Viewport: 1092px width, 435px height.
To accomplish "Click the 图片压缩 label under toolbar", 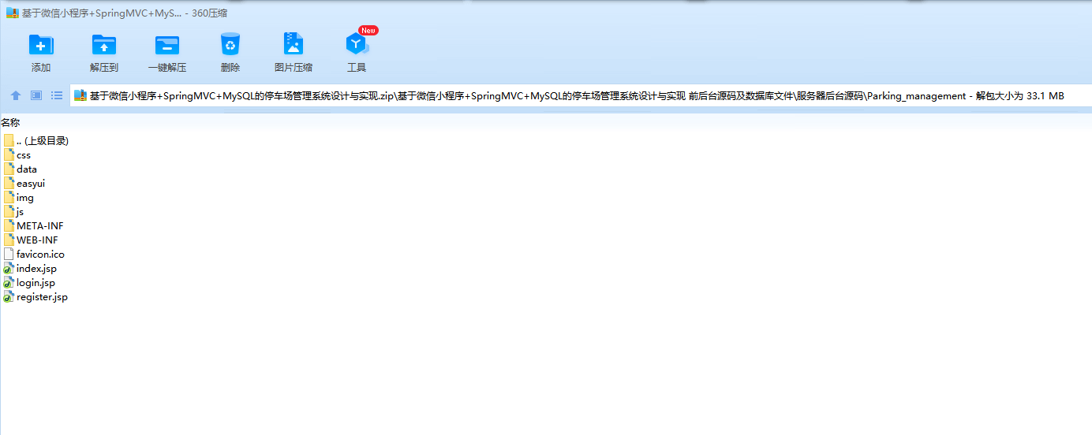I will tap(294, 68).
